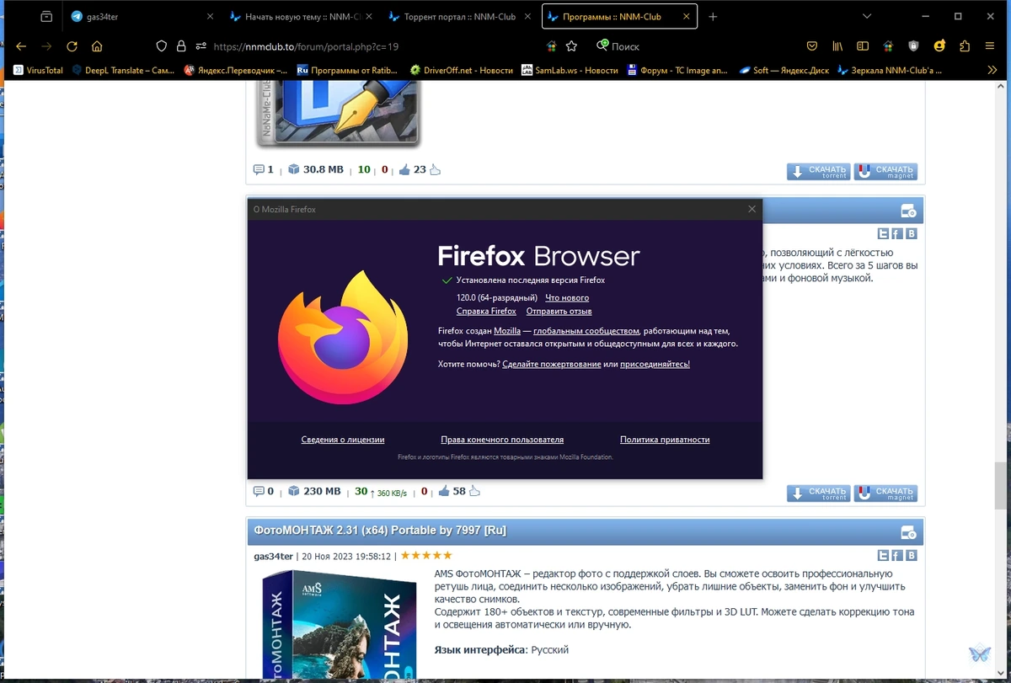Open Сведения о лицензии link
Viewport: 1011px width, 683px height.
(x=343, y=440)
